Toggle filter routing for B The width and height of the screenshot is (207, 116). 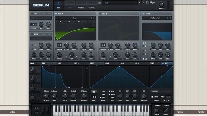coord(143,46)
